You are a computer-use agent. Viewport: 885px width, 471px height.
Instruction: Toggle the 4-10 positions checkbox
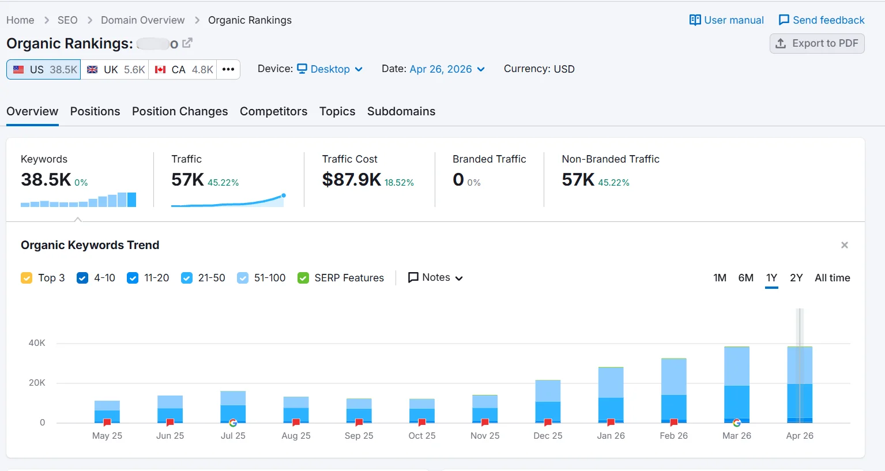(x=82, y=278)
